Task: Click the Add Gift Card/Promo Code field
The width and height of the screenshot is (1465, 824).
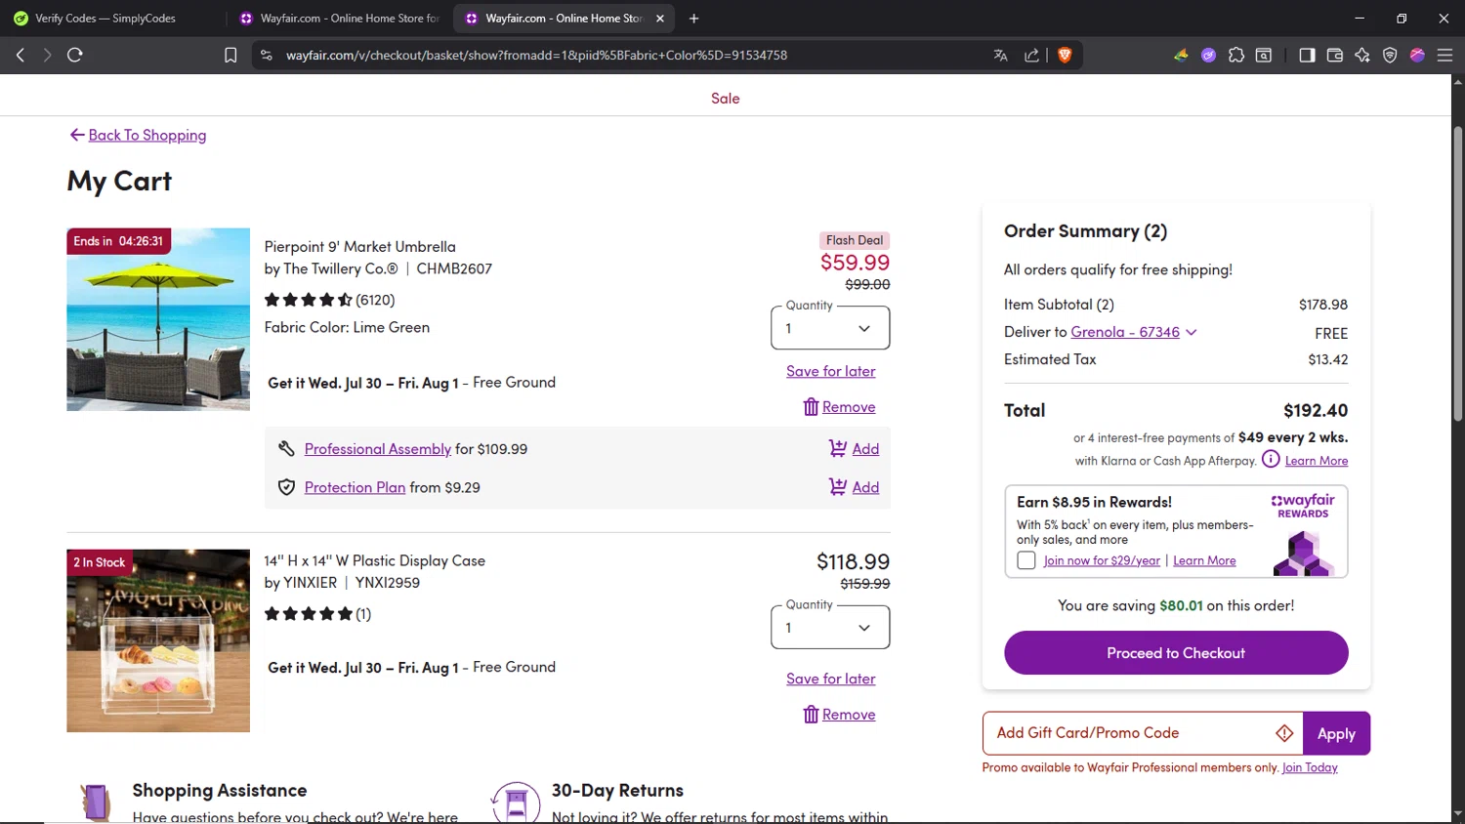Action: tap(1128, 733)
